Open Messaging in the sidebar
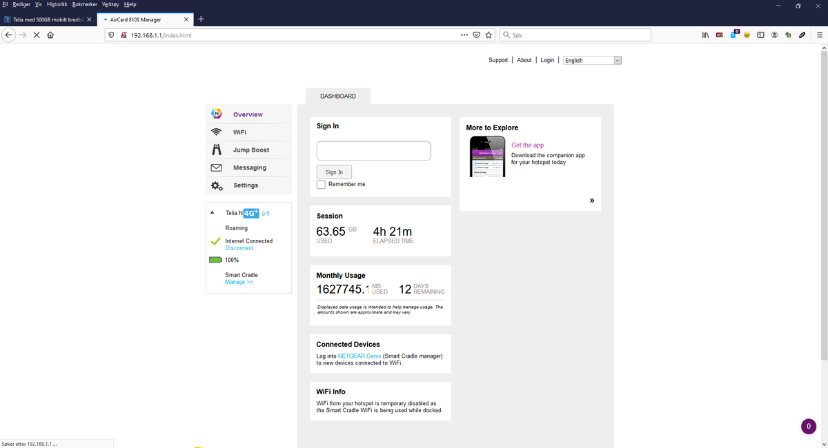The width and height of the screenshot is (828, 448). [248, 167]
